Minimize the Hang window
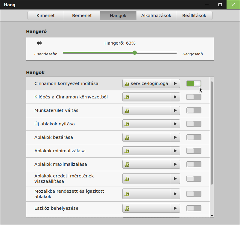 pos(207,5)
